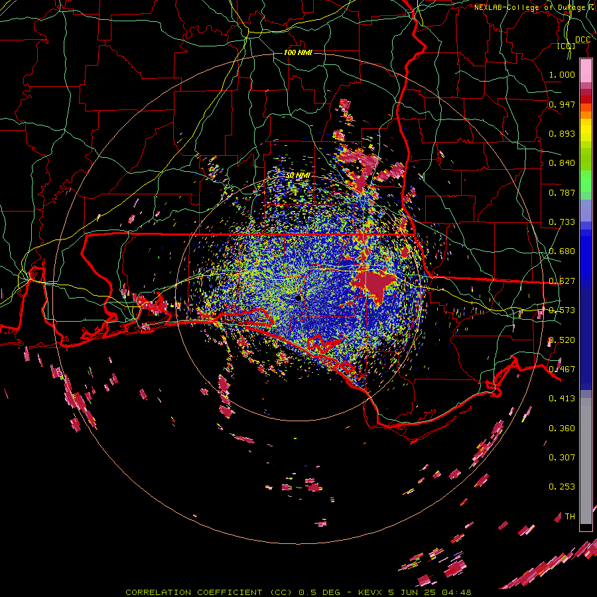Select the 0.413 scale value

[x=562, y=398]
